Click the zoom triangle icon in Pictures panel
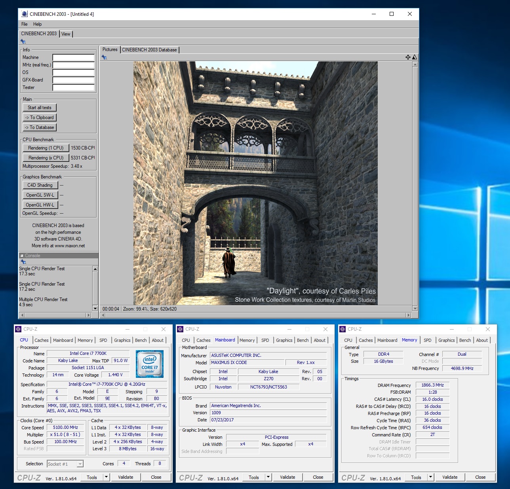 [x=415, y=57]
